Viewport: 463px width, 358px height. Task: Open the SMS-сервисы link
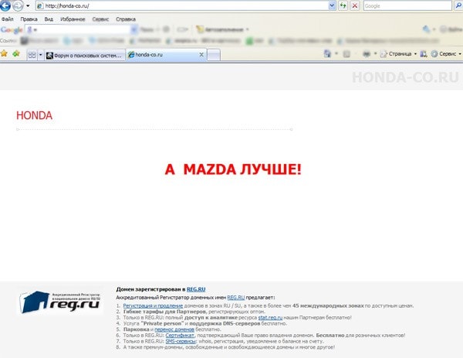181,341
